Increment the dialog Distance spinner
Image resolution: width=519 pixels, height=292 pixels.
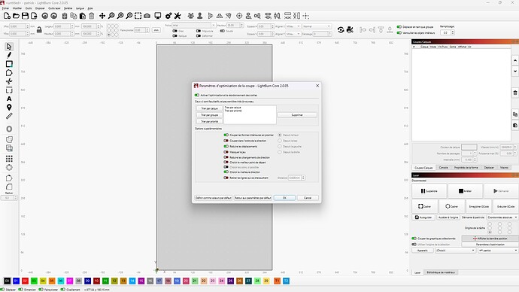(x=303, y=177)
